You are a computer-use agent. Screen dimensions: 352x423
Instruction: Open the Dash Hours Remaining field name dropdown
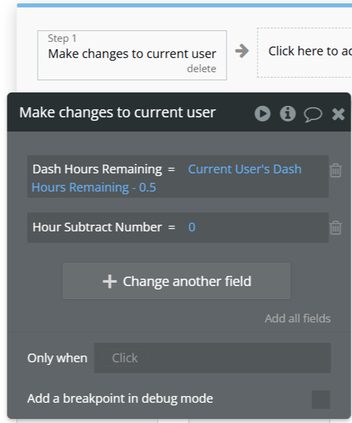click(97, 169)
